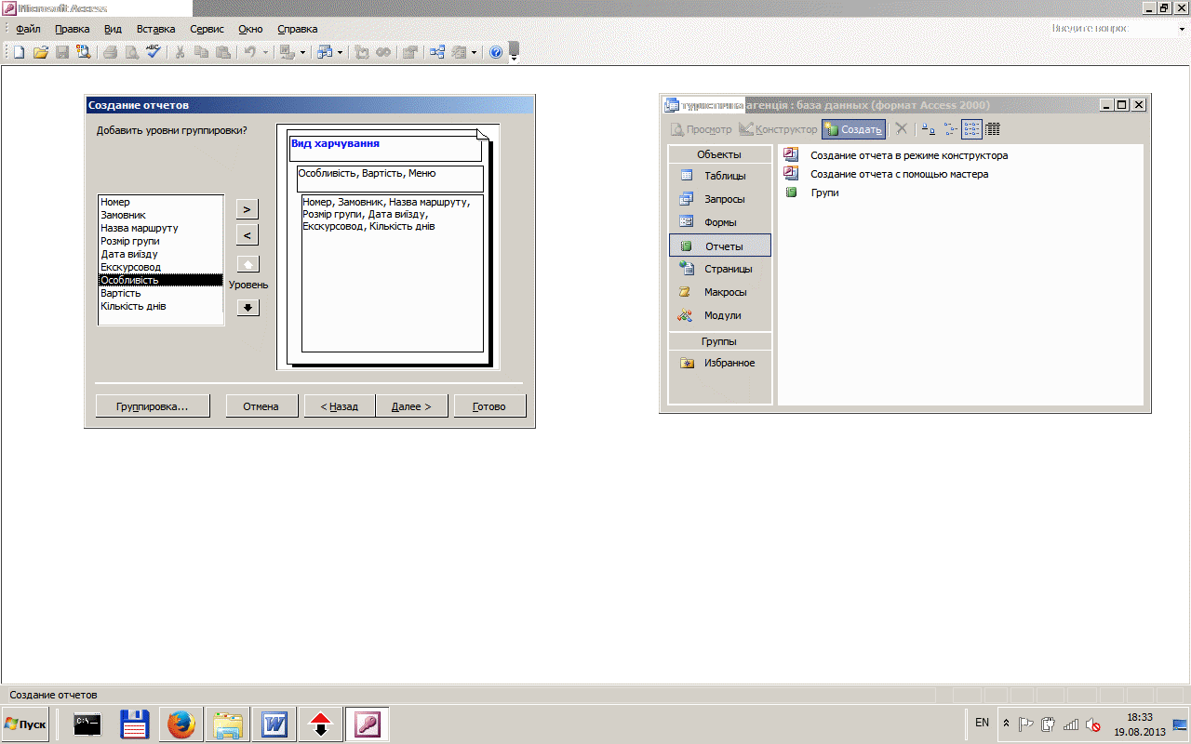Click the New database toolbar icon

pos(19,53)
